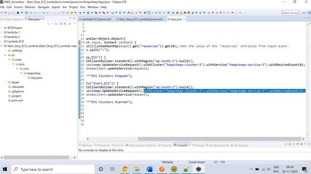Minimize the Navigator panel
The height and width of the screenshot is (174, 311).
70,18
